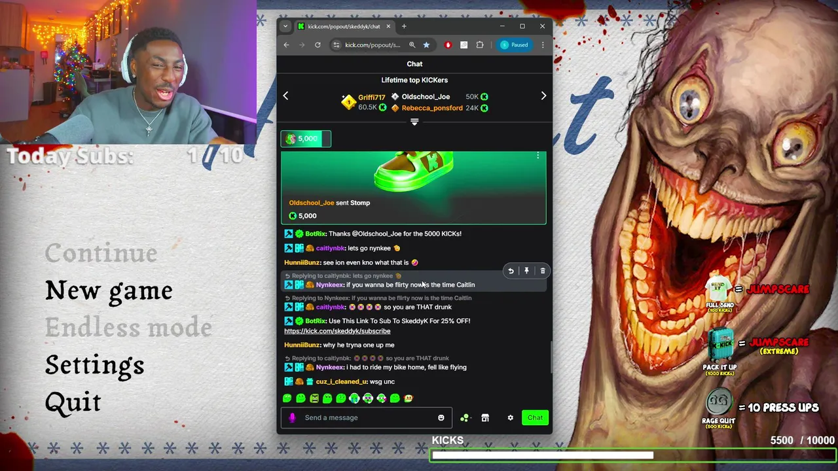
Task: Click the KICKS goal progress bar
Action: [633, 455]
